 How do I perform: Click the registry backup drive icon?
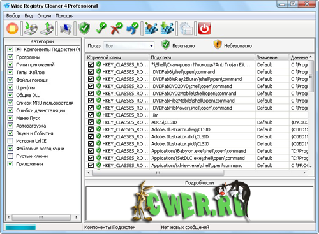click(x=31, y=28)
